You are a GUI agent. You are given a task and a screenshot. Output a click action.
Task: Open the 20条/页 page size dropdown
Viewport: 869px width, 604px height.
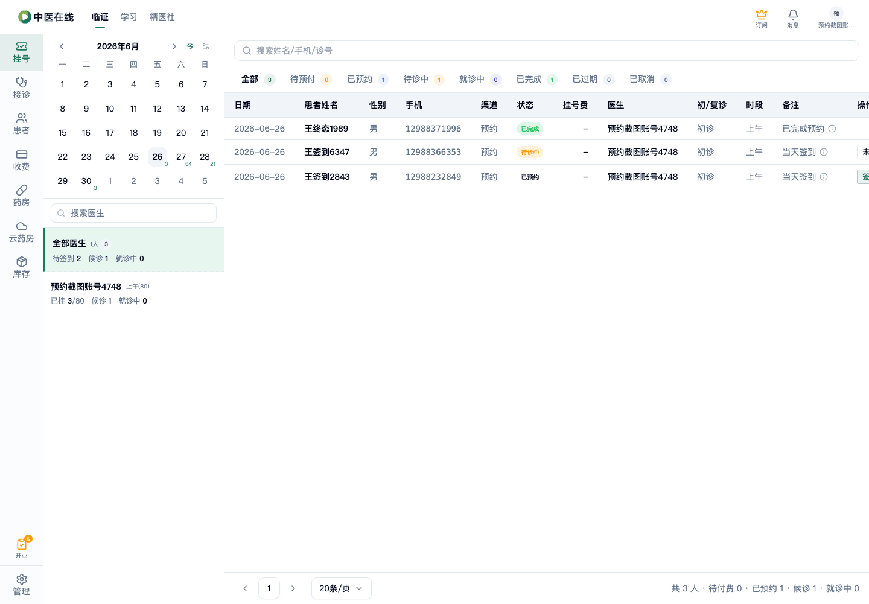[342, 588]
